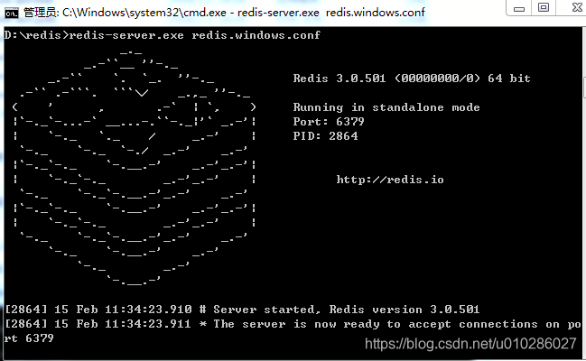Open the cmd system menu icon
This screenshot has width=586, height=361.
point(11,13)
